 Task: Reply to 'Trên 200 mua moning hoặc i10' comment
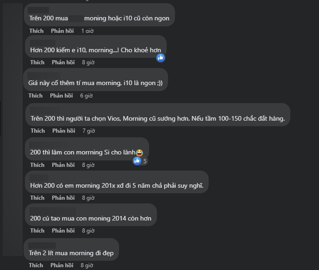(62, 31)
